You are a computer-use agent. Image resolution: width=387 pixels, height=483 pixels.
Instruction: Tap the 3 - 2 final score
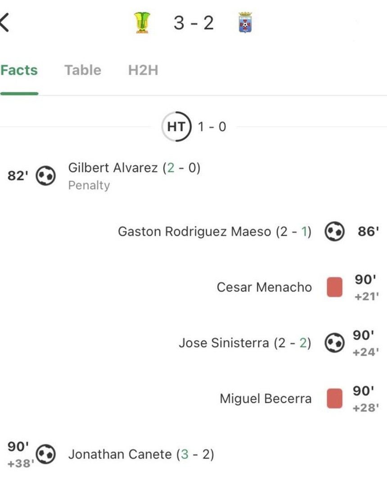(193, 22)
